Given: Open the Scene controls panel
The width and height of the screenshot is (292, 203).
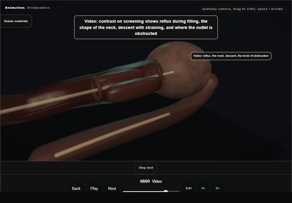Looking at the screenshot, I should pos(16,21).
